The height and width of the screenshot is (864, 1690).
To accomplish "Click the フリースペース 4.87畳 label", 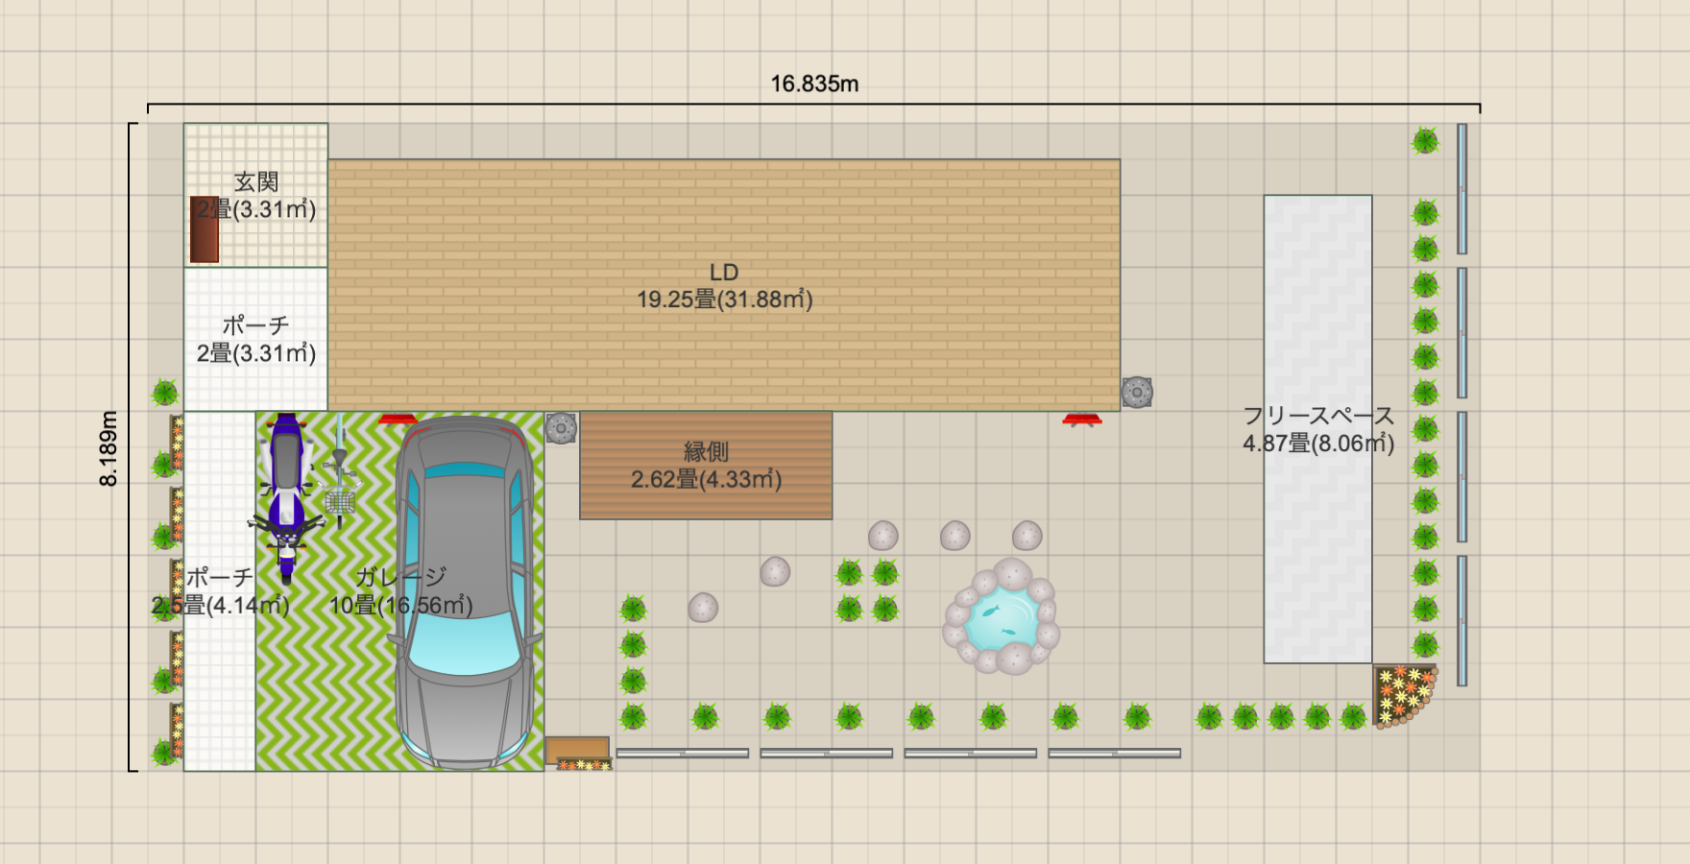I will click(x=1318, y=429).
